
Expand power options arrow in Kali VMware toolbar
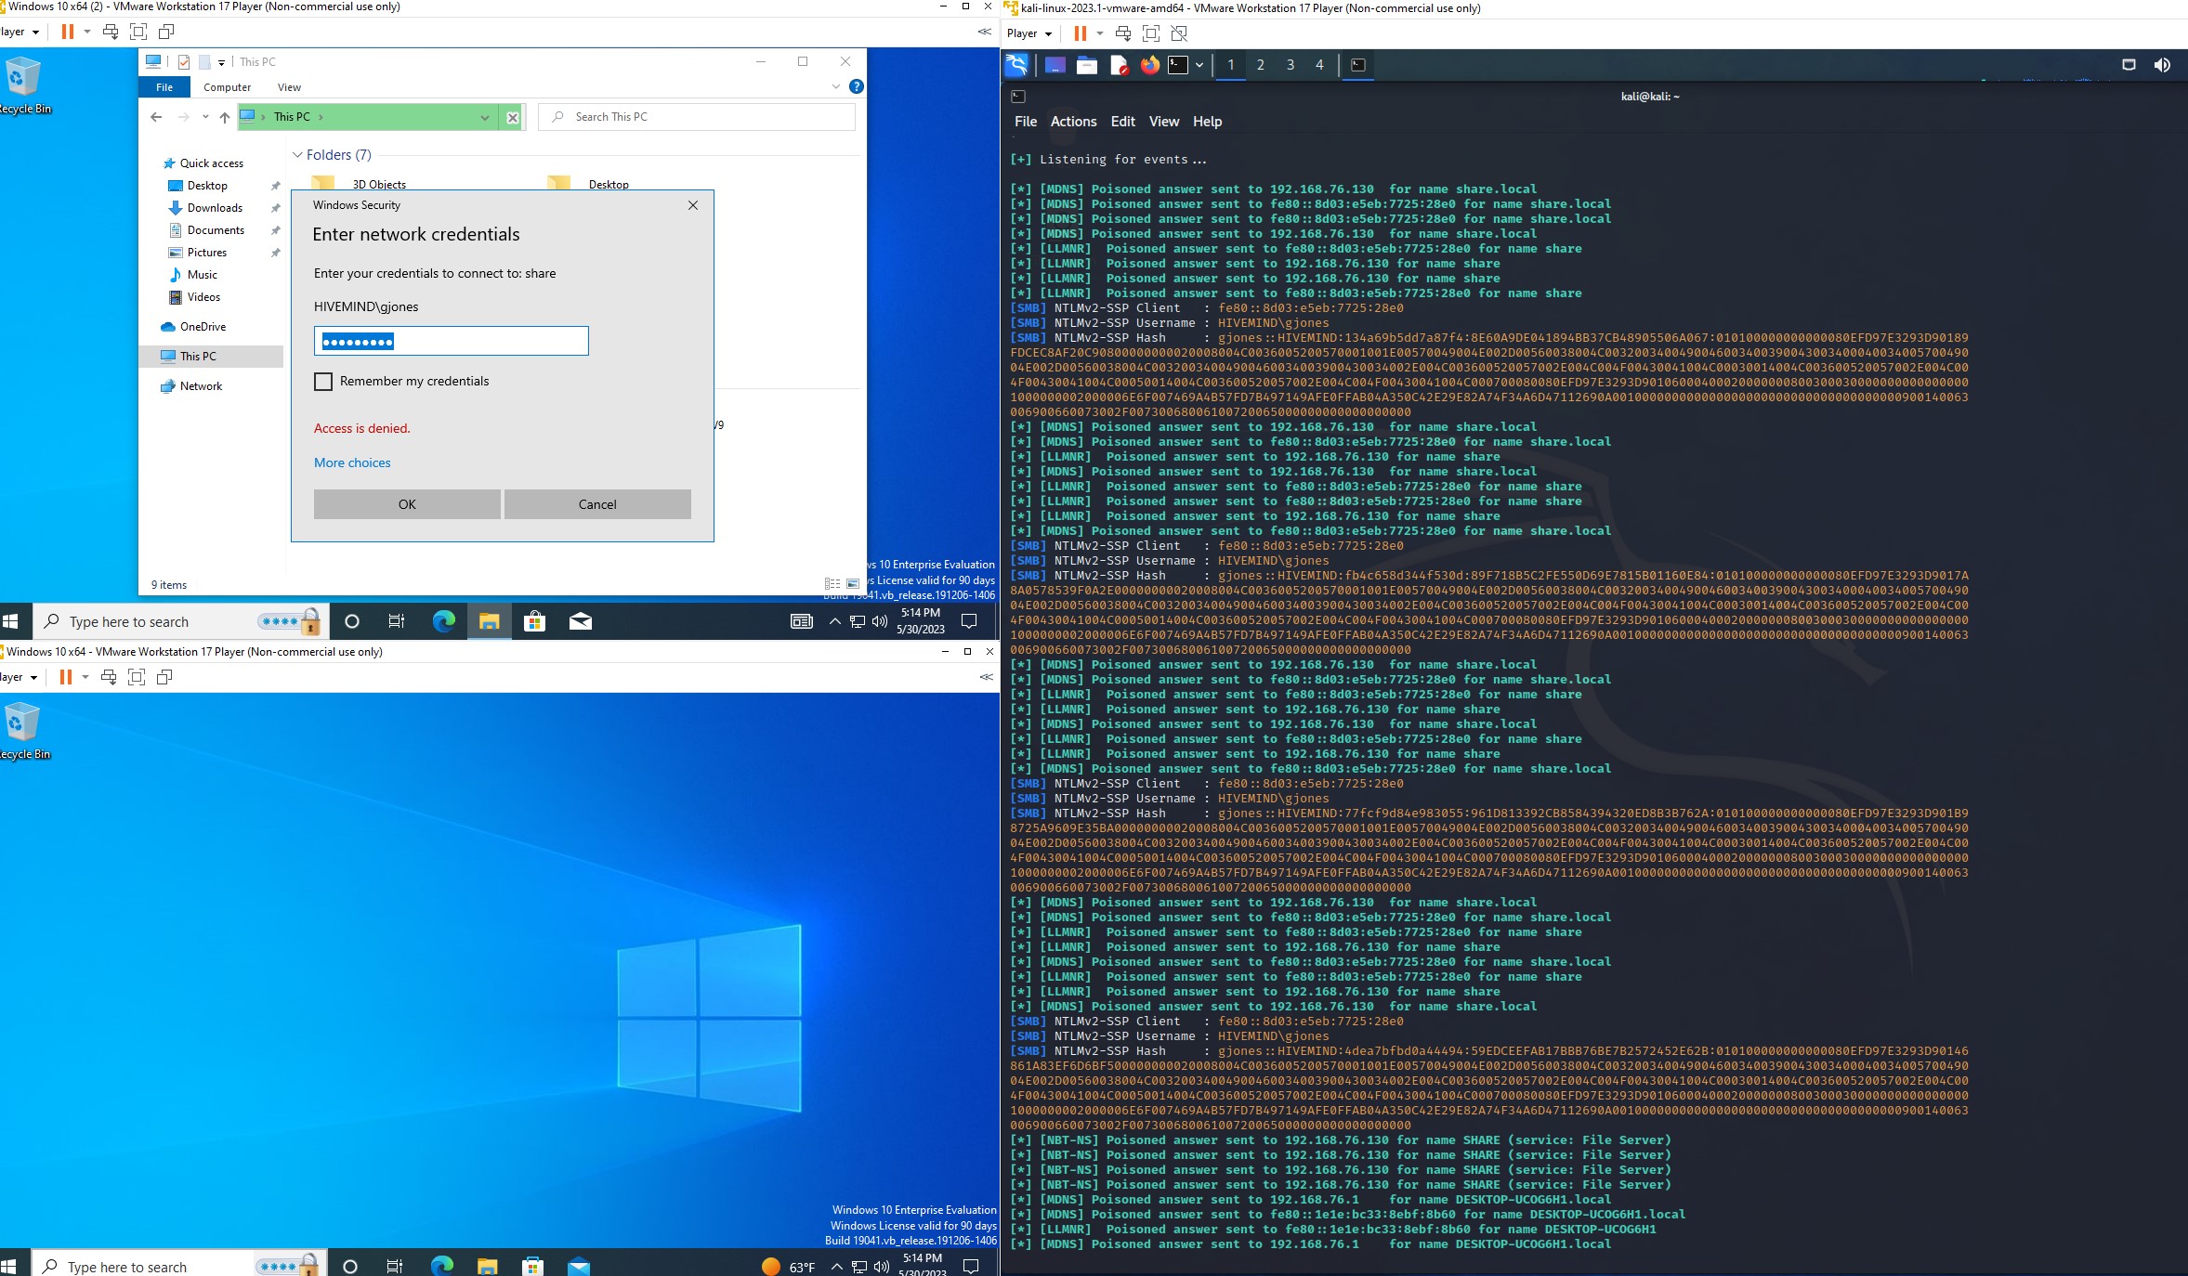click(x=1099, y=33)
